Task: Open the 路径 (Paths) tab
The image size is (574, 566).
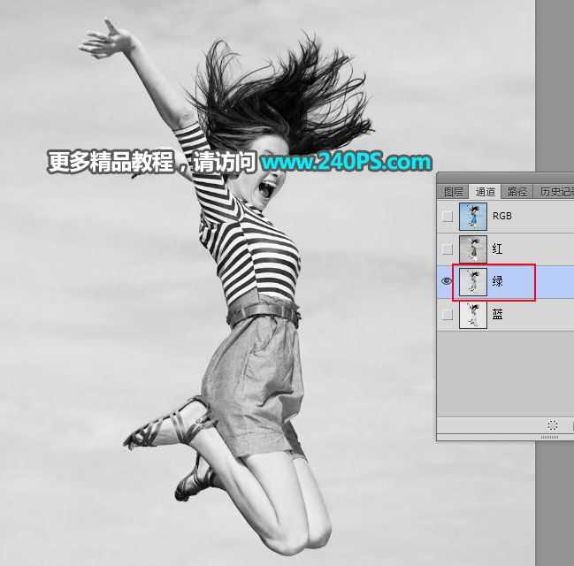Action: click(517, 191)
